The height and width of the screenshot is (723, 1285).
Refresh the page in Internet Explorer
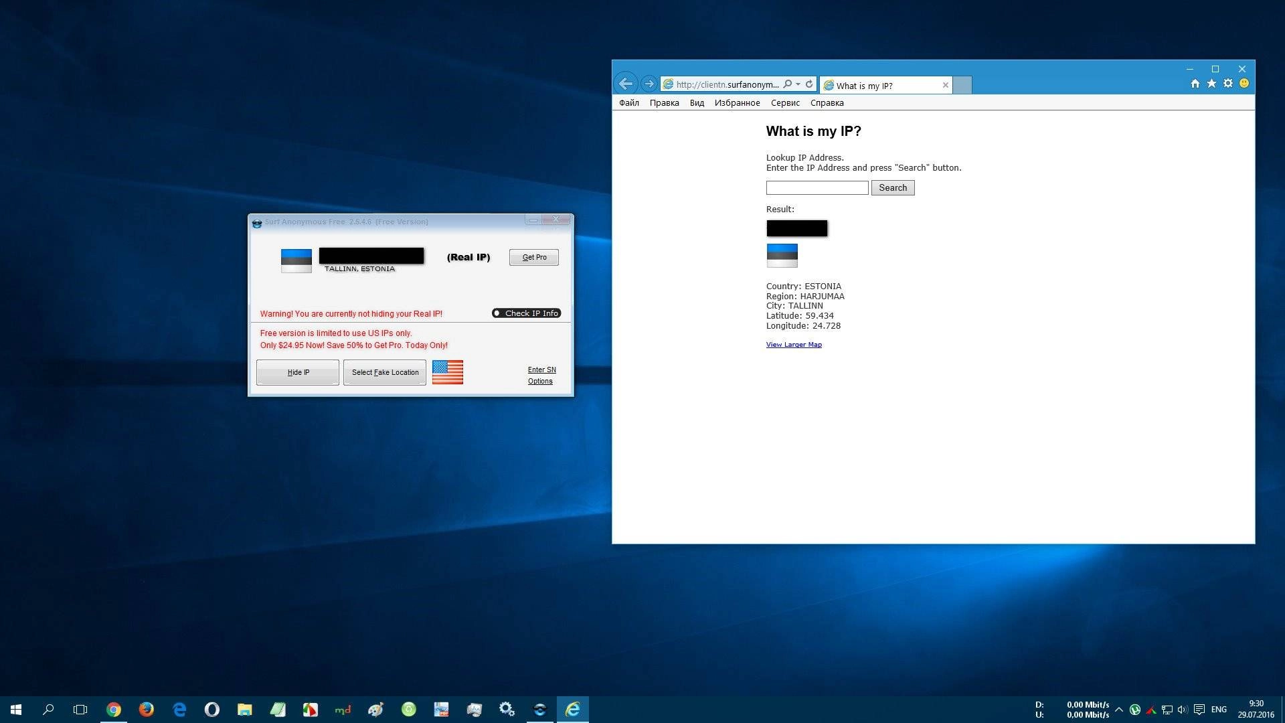pos(809,84)
